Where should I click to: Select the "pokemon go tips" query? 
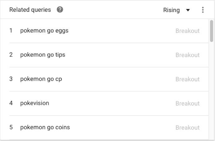tap(43, 55)
